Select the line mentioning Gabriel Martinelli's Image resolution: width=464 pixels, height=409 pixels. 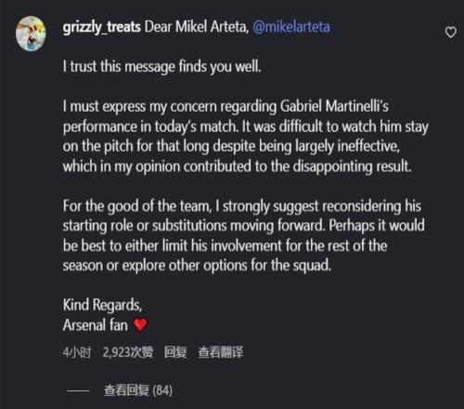(226, 107)
